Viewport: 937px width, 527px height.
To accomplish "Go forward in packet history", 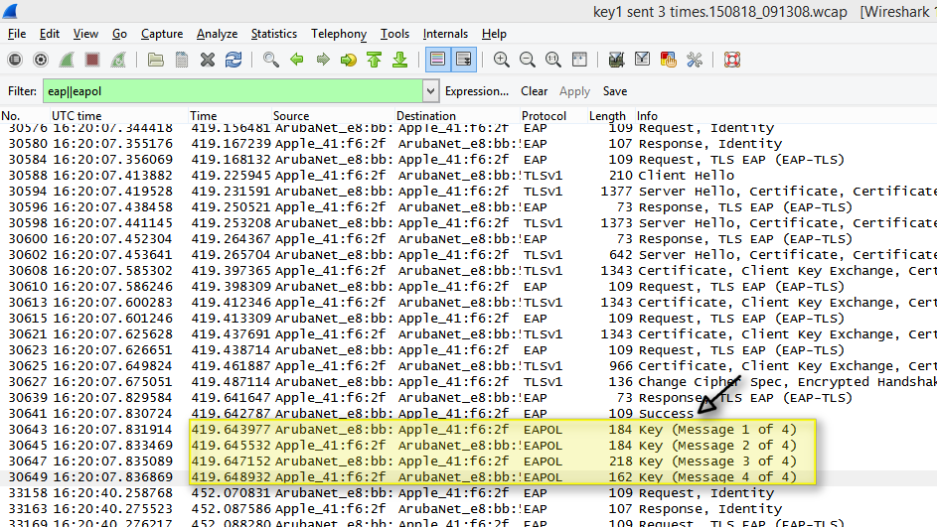I will coord(323,60).
